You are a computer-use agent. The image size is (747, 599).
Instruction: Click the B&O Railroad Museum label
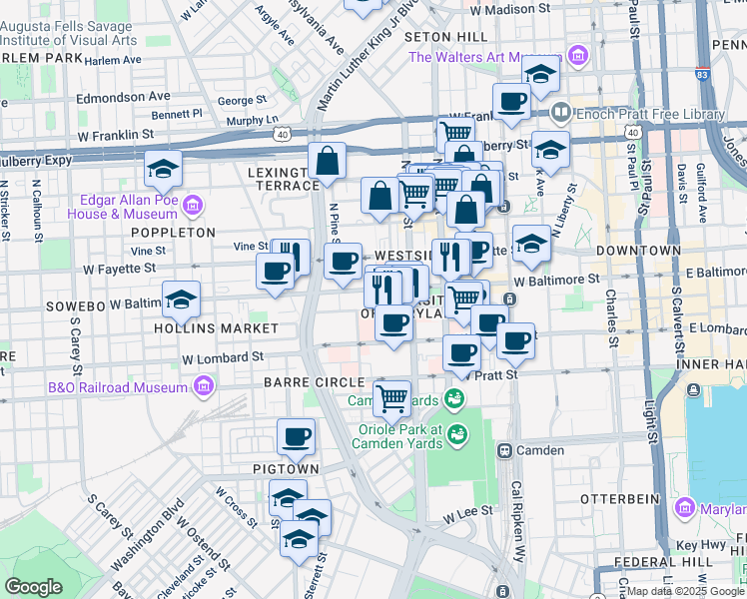[x=118, y=387]
